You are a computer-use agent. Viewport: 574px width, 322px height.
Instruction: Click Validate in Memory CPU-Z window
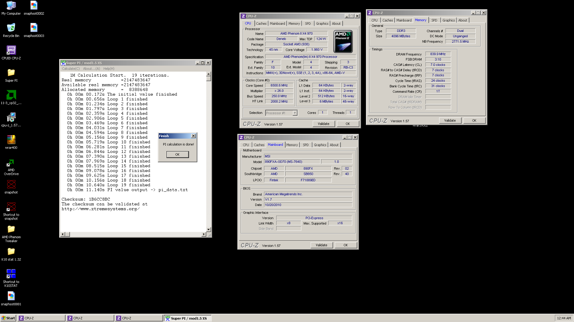[x=450, y=121]
